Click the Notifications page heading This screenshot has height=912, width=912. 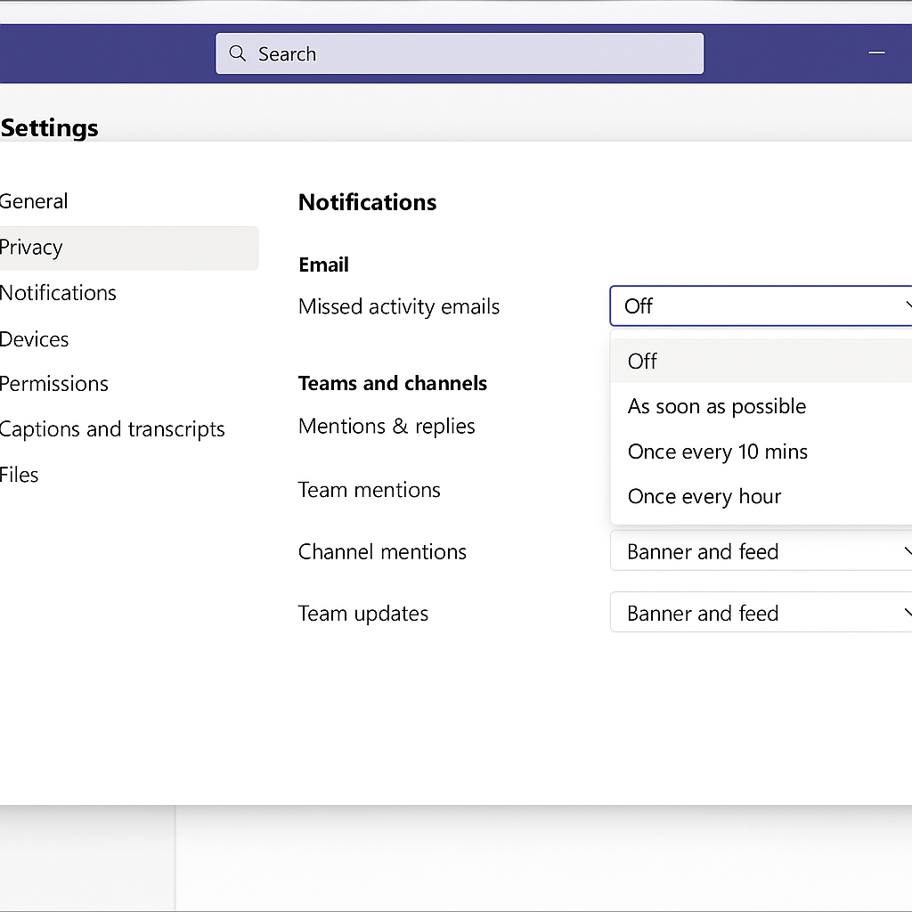[368, 202]
